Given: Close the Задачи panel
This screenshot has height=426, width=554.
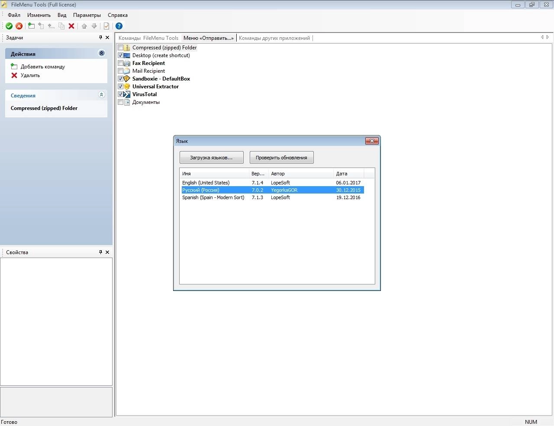Looking at the screenshot, I should (x=107, y=38).
